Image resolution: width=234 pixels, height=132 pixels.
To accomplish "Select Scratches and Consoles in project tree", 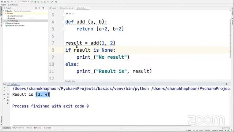I will coord(16,26).
